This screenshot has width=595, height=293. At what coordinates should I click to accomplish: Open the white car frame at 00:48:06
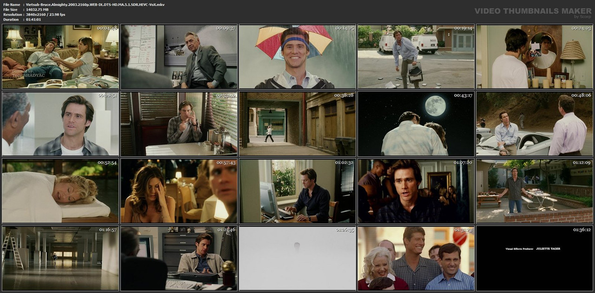point(535,124)
